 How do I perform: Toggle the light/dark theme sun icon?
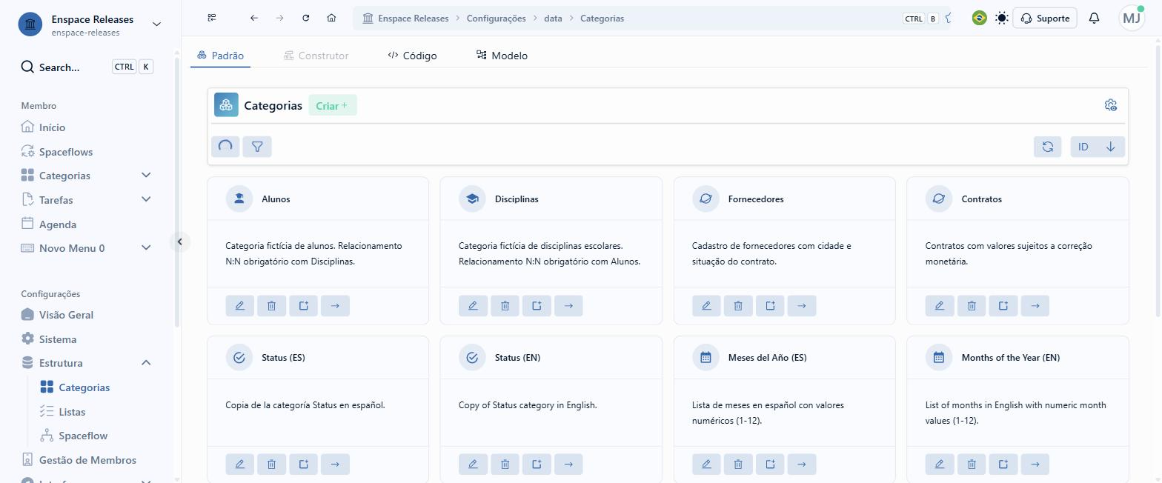[1002, 19]
